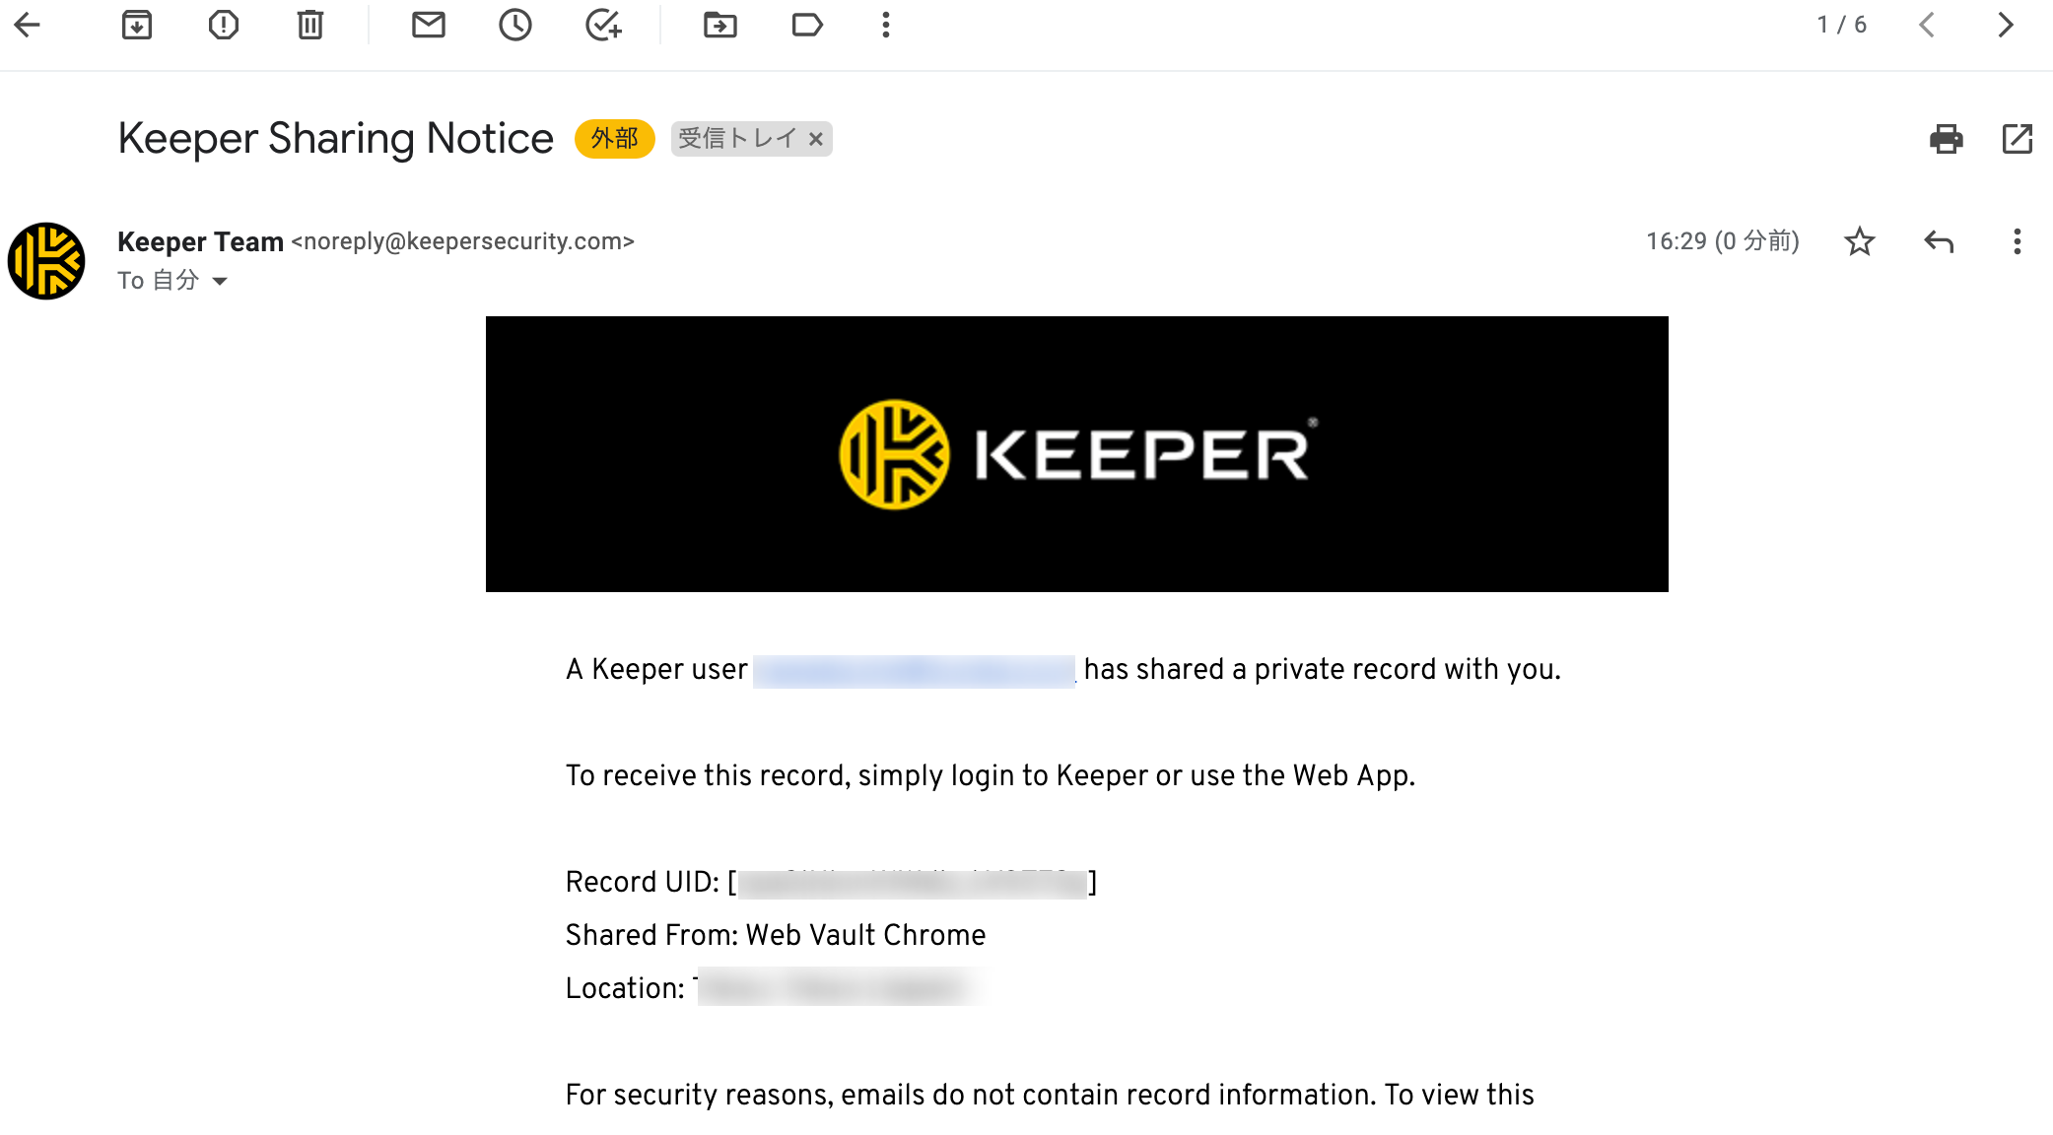Star the Keeper Sharing Notice email
The width and height of the screenshot is (2053, 1135).
(x=1860, y=241)
